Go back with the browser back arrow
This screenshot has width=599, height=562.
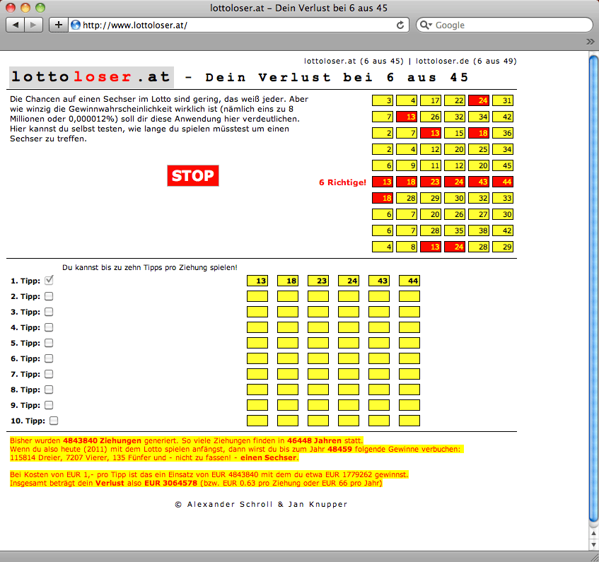[16, 25]
